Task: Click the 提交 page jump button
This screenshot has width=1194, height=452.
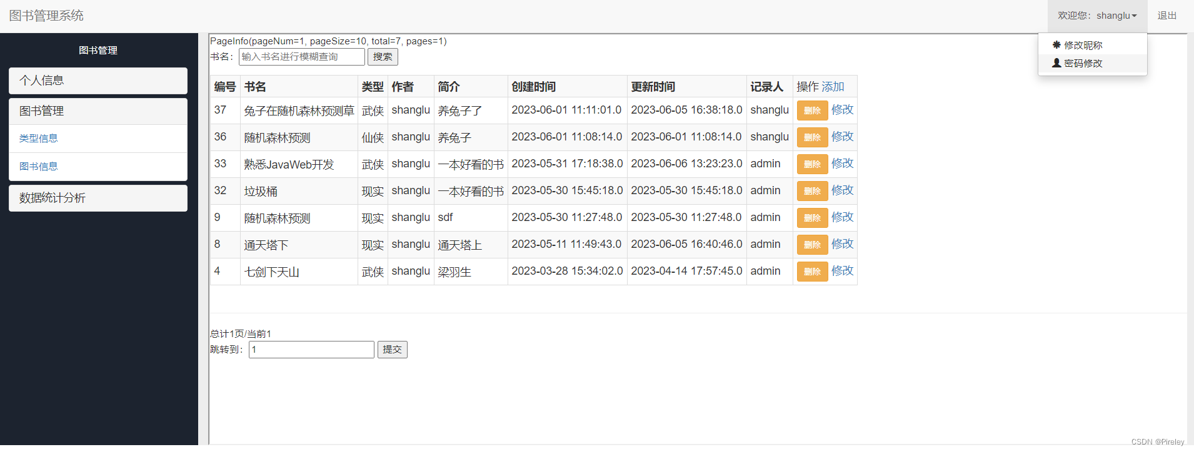Action: click(x=392, y=350)
